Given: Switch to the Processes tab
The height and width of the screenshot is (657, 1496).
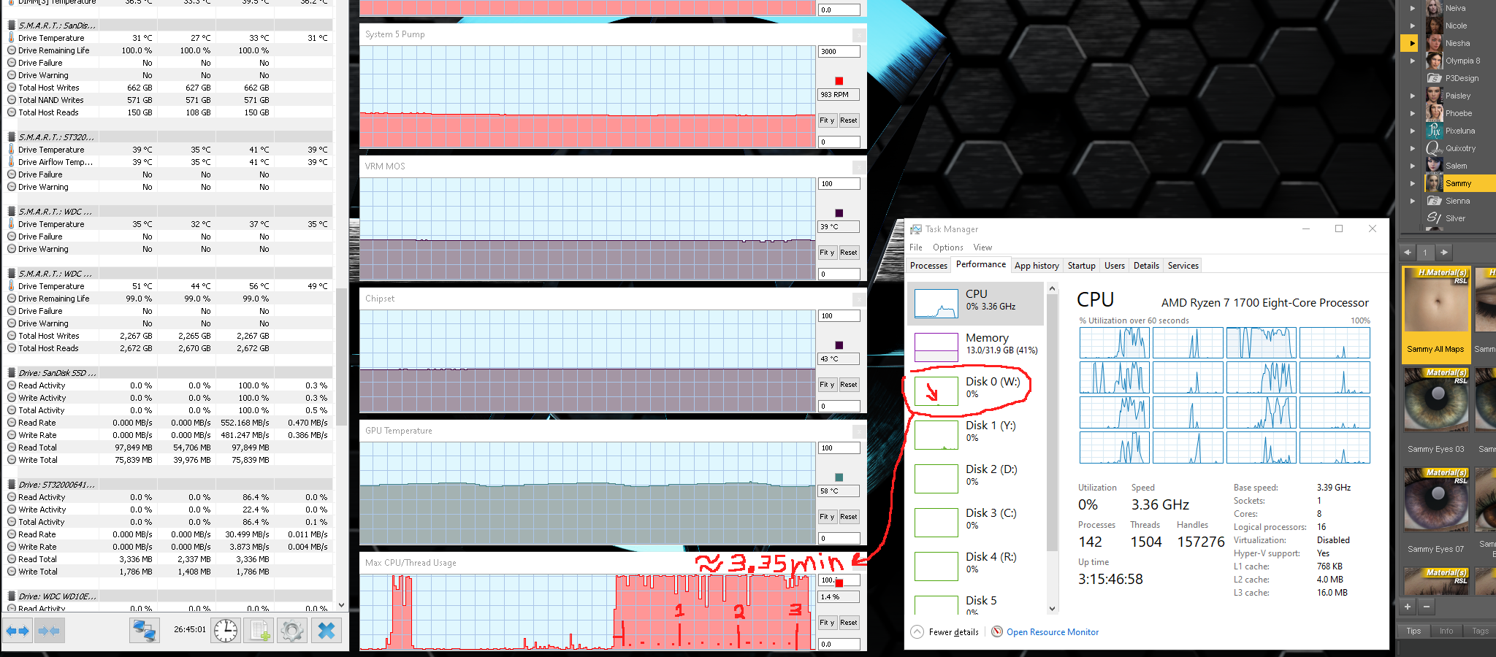Looking at the screenshot, I should coord(928,266).
